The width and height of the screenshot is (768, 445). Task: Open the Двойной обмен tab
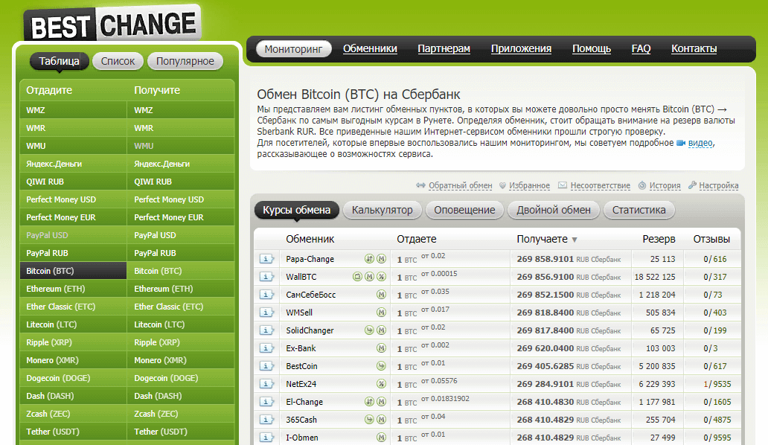pyautogui.click(x=554, y=210)
